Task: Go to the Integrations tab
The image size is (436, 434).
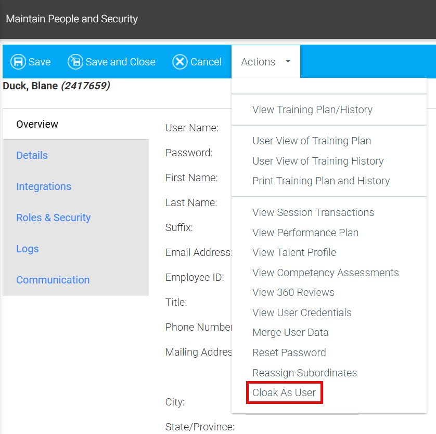Action: [44, 186]
